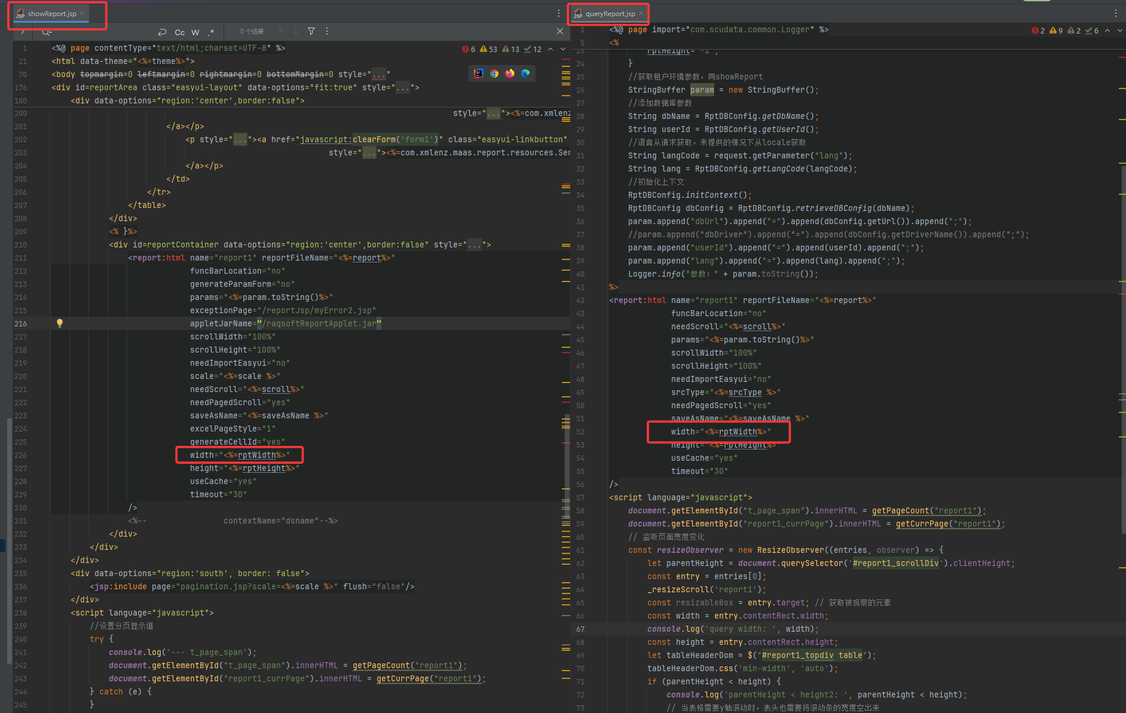The width and height of the screenshot is (1126, 713).
Task: Switch to queryReport.jsp tab
Action: click(610, 14)
